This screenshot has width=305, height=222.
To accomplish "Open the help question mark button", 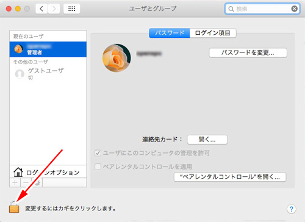I will click(292, 209).
